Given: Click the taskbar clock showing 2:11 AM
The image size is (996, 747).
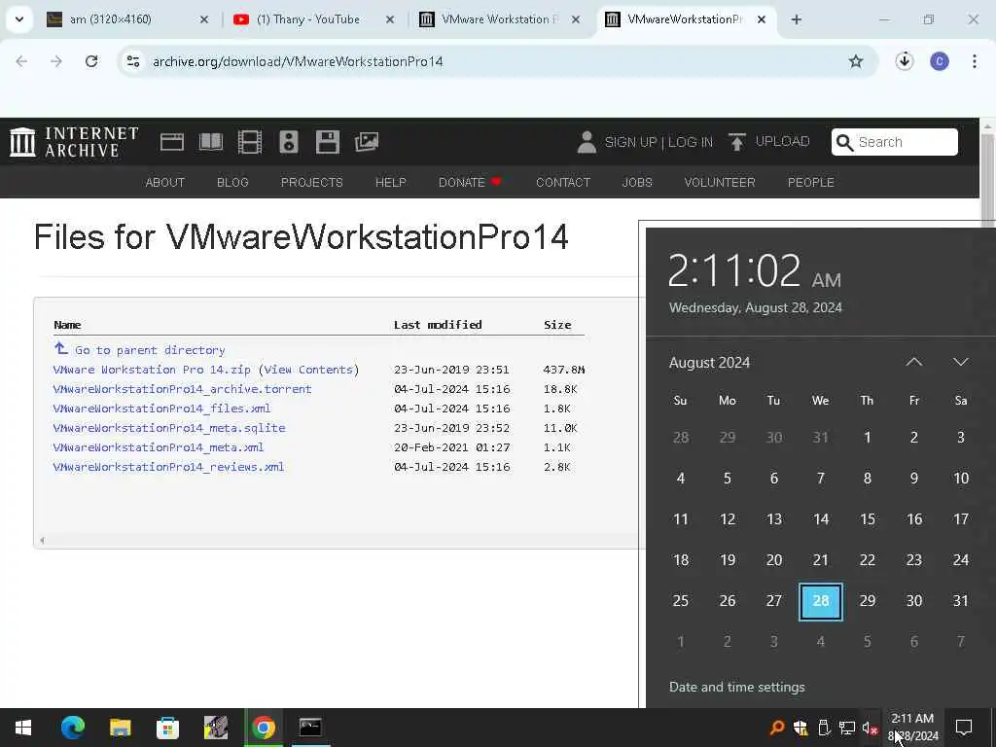Looking at the screenshot, I should point(913,728).
